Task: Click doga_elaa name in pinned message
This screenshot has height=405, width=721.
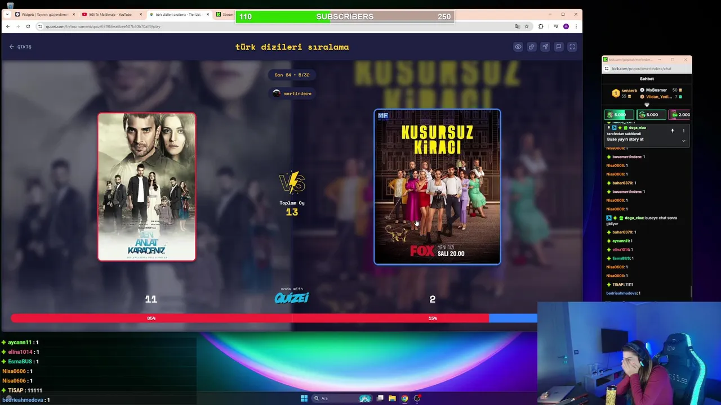Action: 637,128
